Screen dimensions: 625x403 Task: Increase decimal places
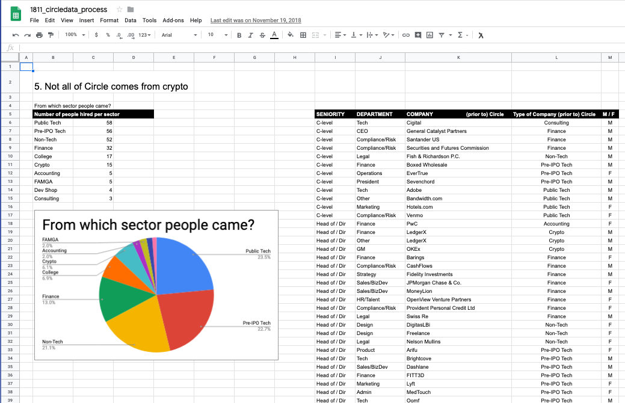coord(131,35)
